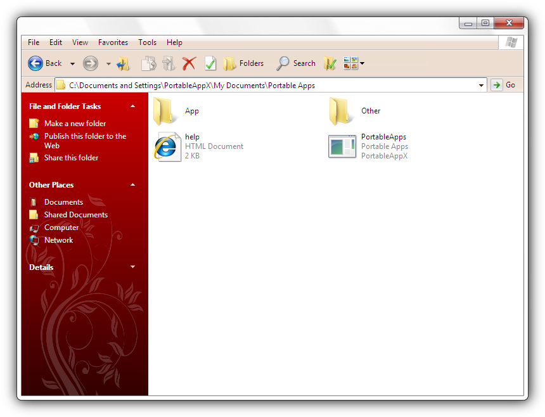
Task: Toggle the Folders pane button
Action: [243, 63]
